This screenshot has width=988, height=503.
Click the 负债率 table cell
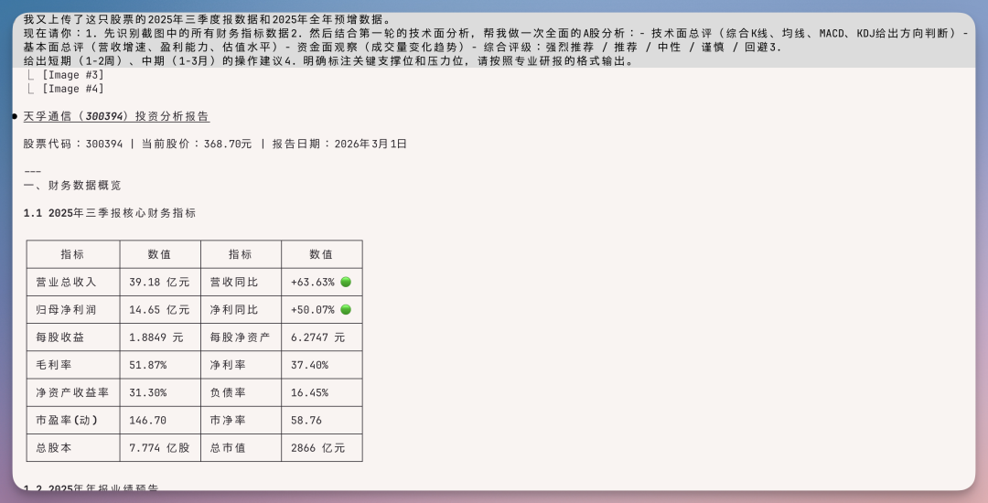pos(241,393)
